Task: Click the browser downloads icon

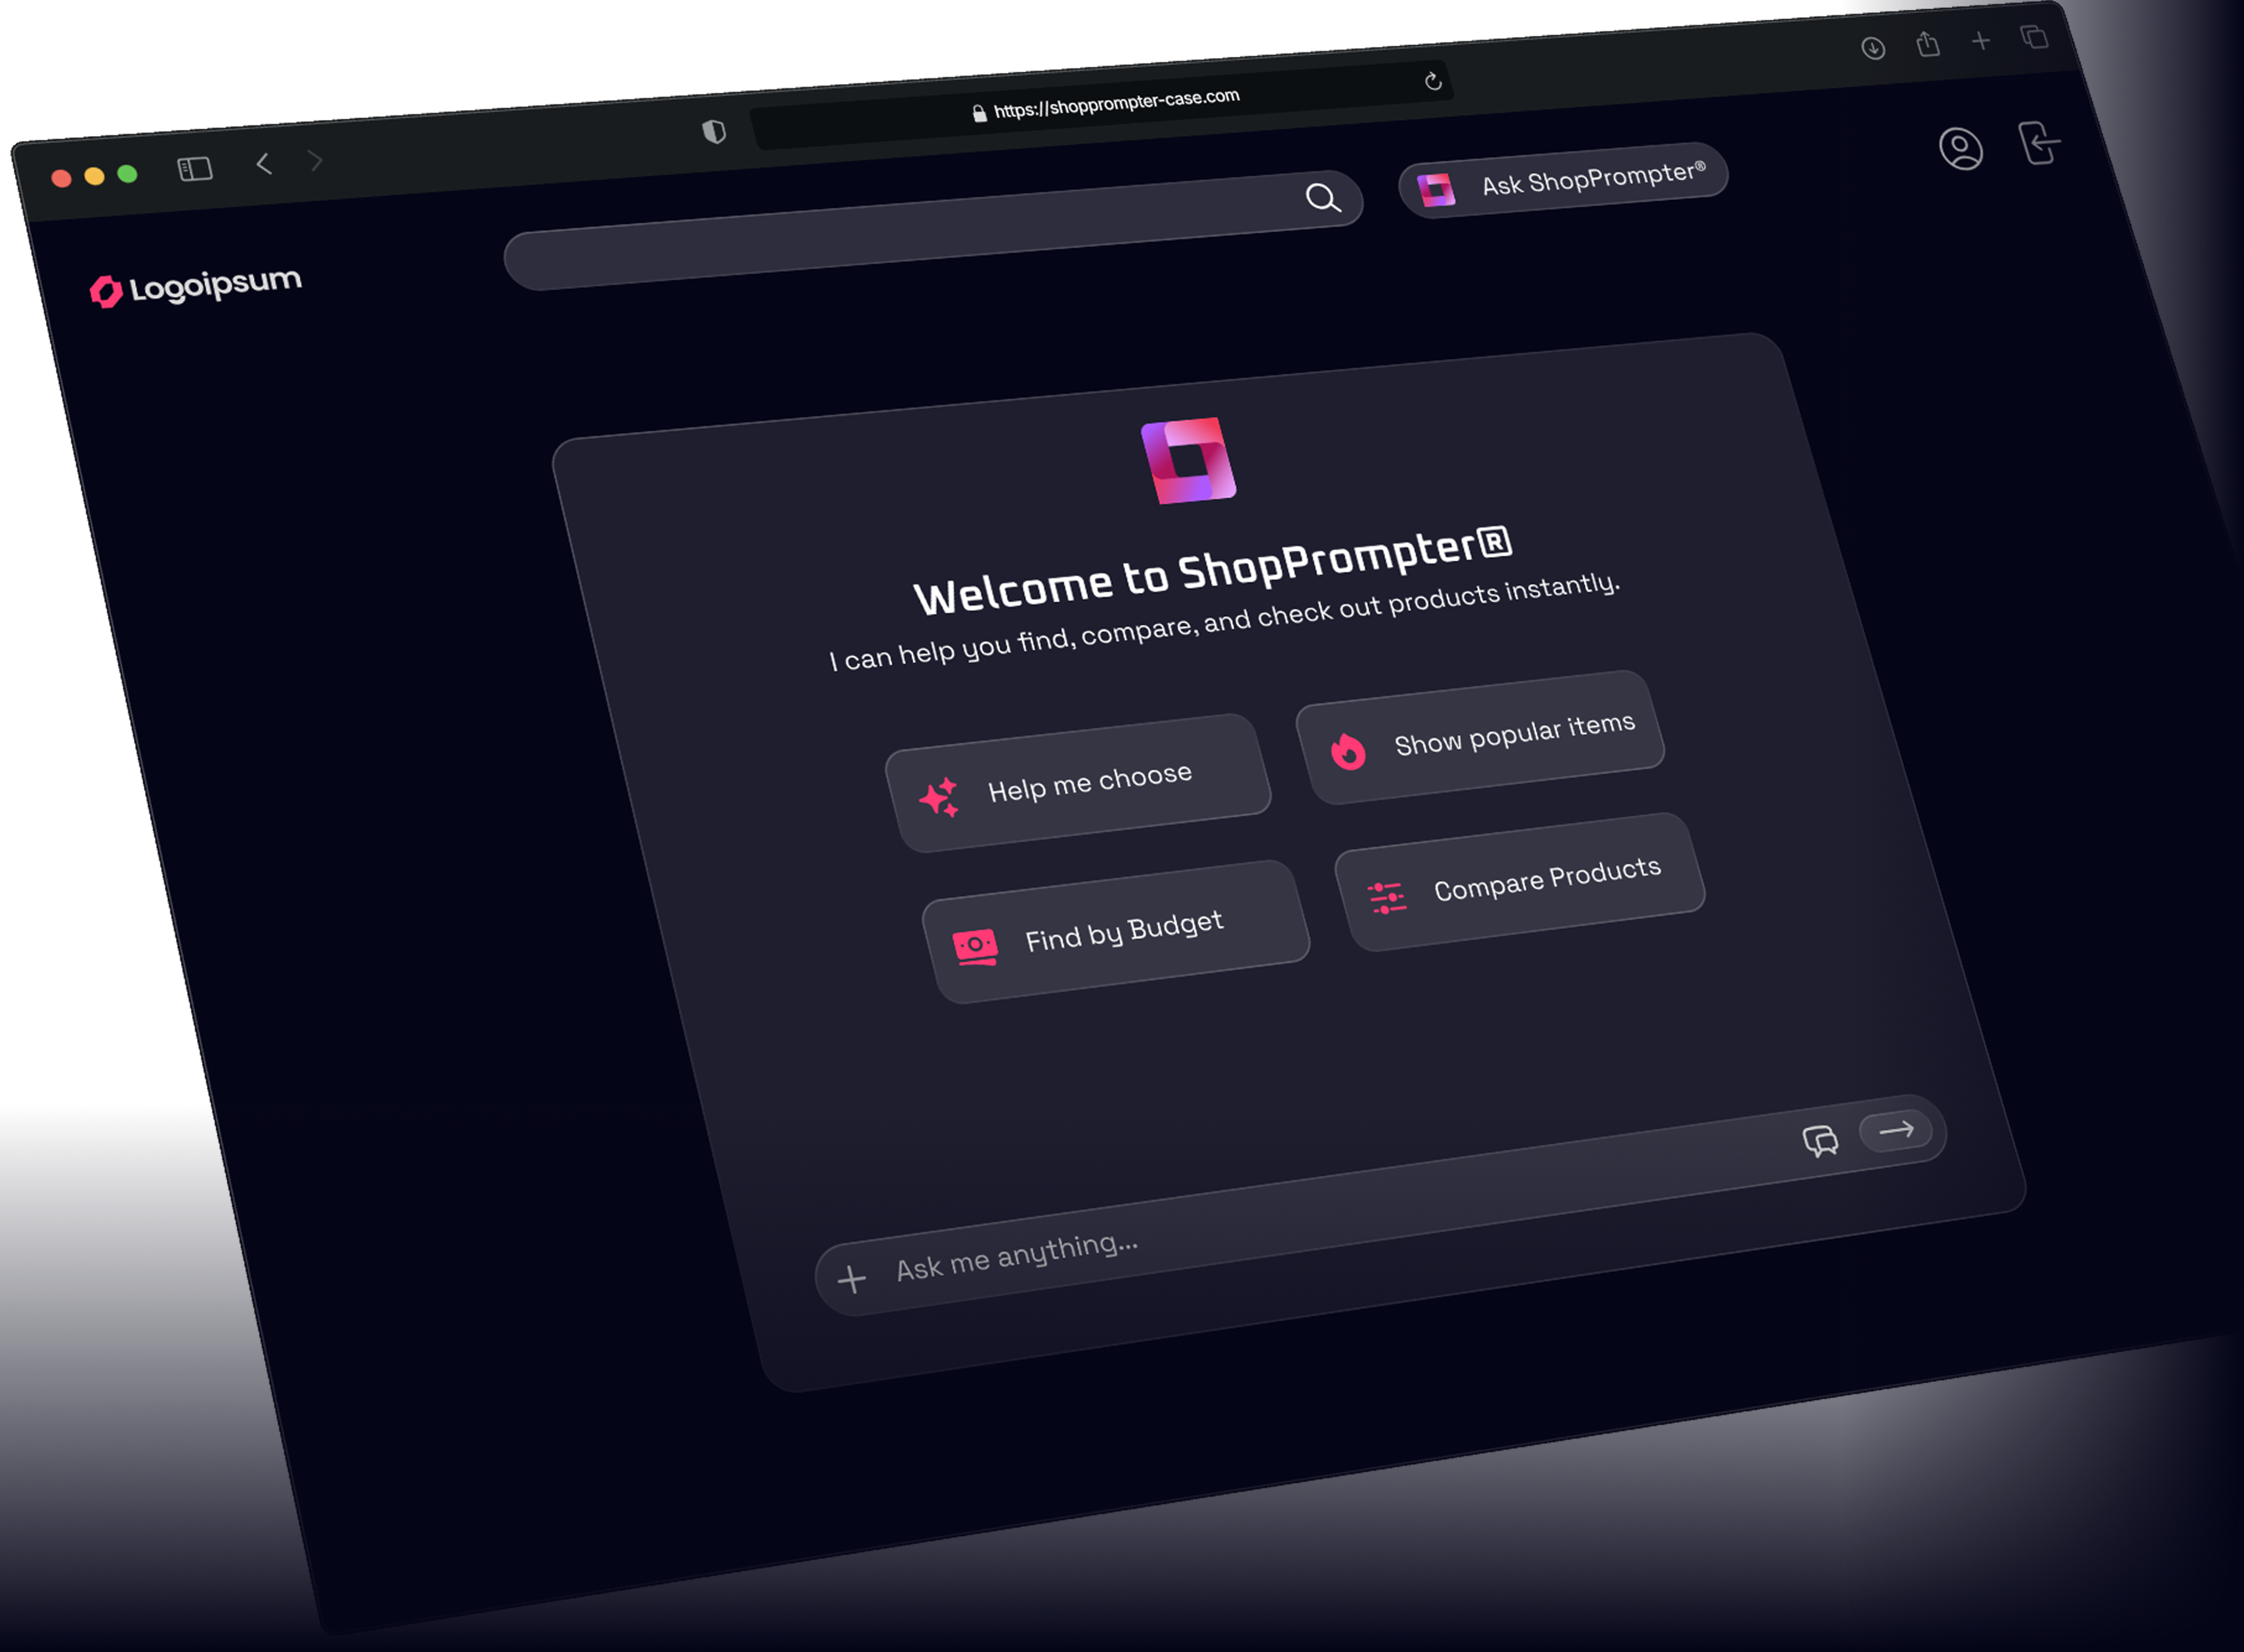Action: [x=1873, y=48]
